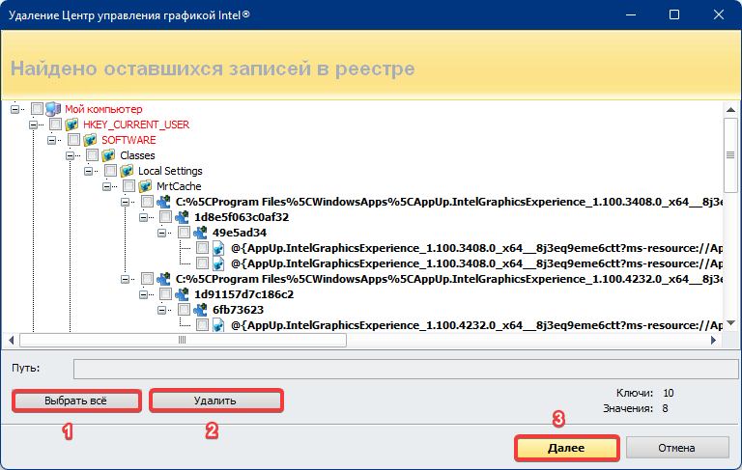Select the Local Settings row label

pyautogui.click(x=170, y=171)
